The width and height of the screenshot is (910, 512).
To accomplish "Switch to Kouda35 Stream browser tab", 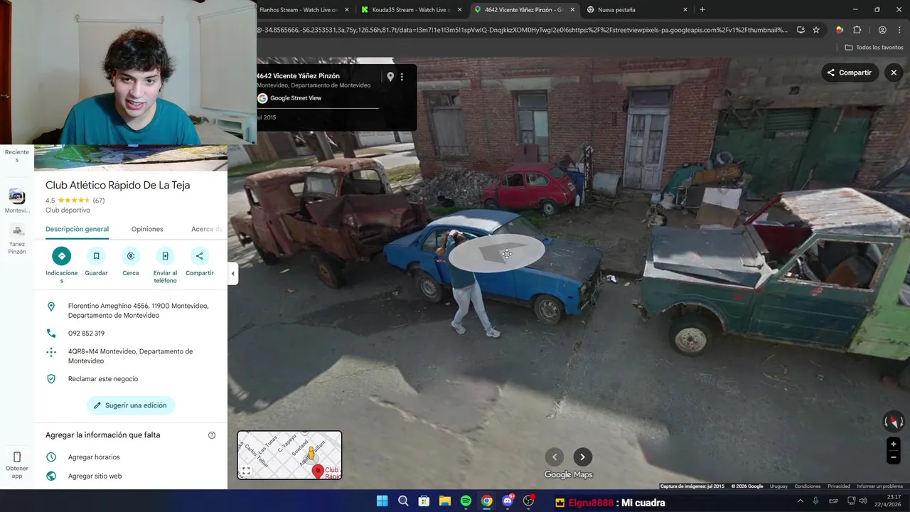I will 411,10.
